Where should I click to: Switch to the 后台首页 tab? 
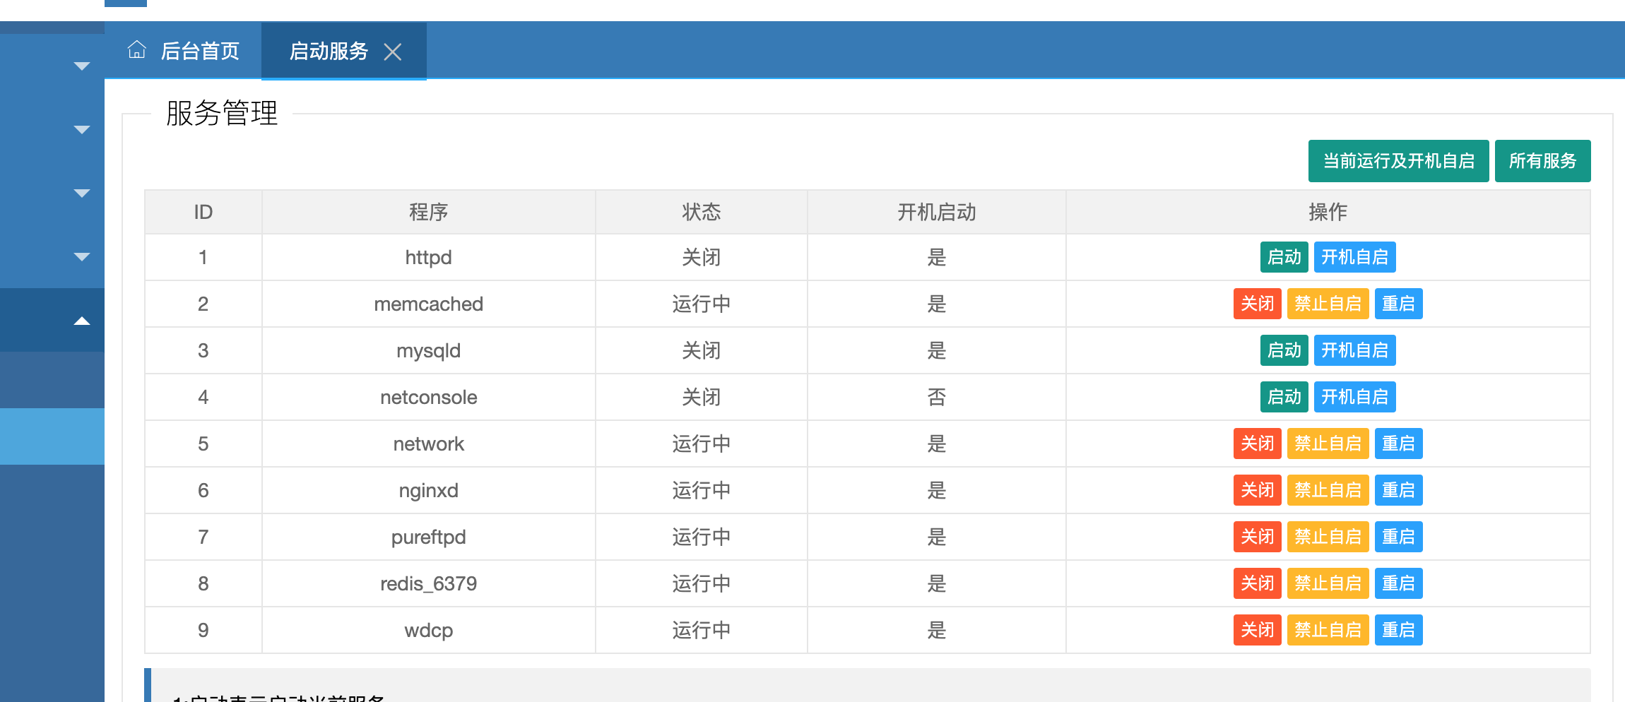coord(200,51)
